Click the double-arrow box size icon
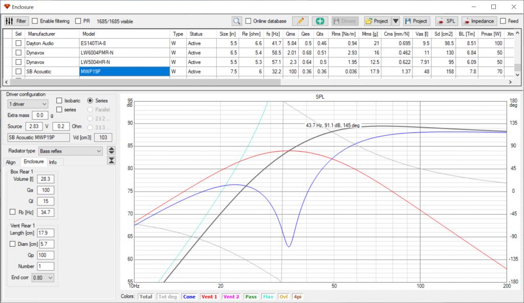 tap(112, 151)
